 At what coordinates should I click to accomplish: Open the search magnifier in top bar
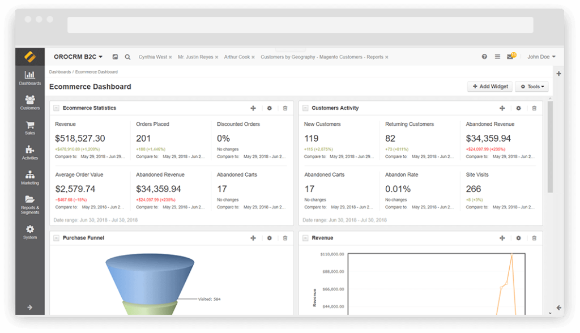pyautogui.click(x=127, y=57)
